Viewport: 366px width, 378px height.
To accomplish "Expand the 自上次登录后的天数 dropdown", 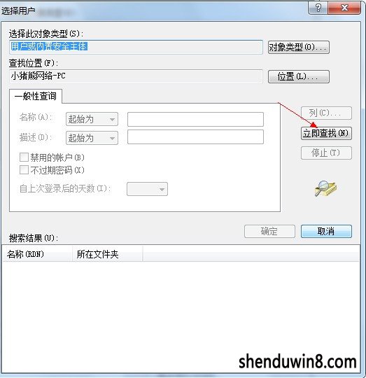I will point(147,189).
